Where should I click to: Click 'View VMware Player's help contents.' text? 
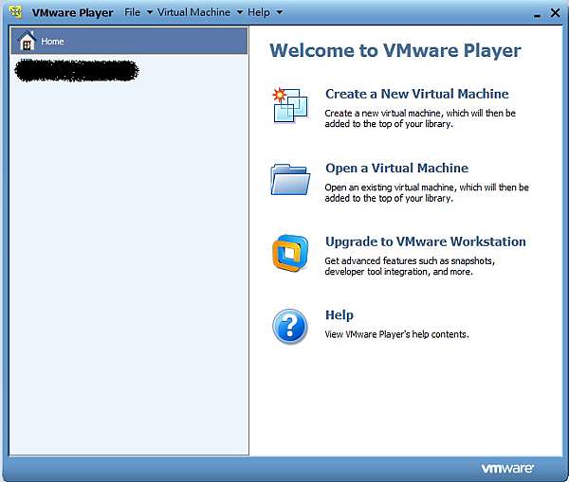[x=396, y=334]
